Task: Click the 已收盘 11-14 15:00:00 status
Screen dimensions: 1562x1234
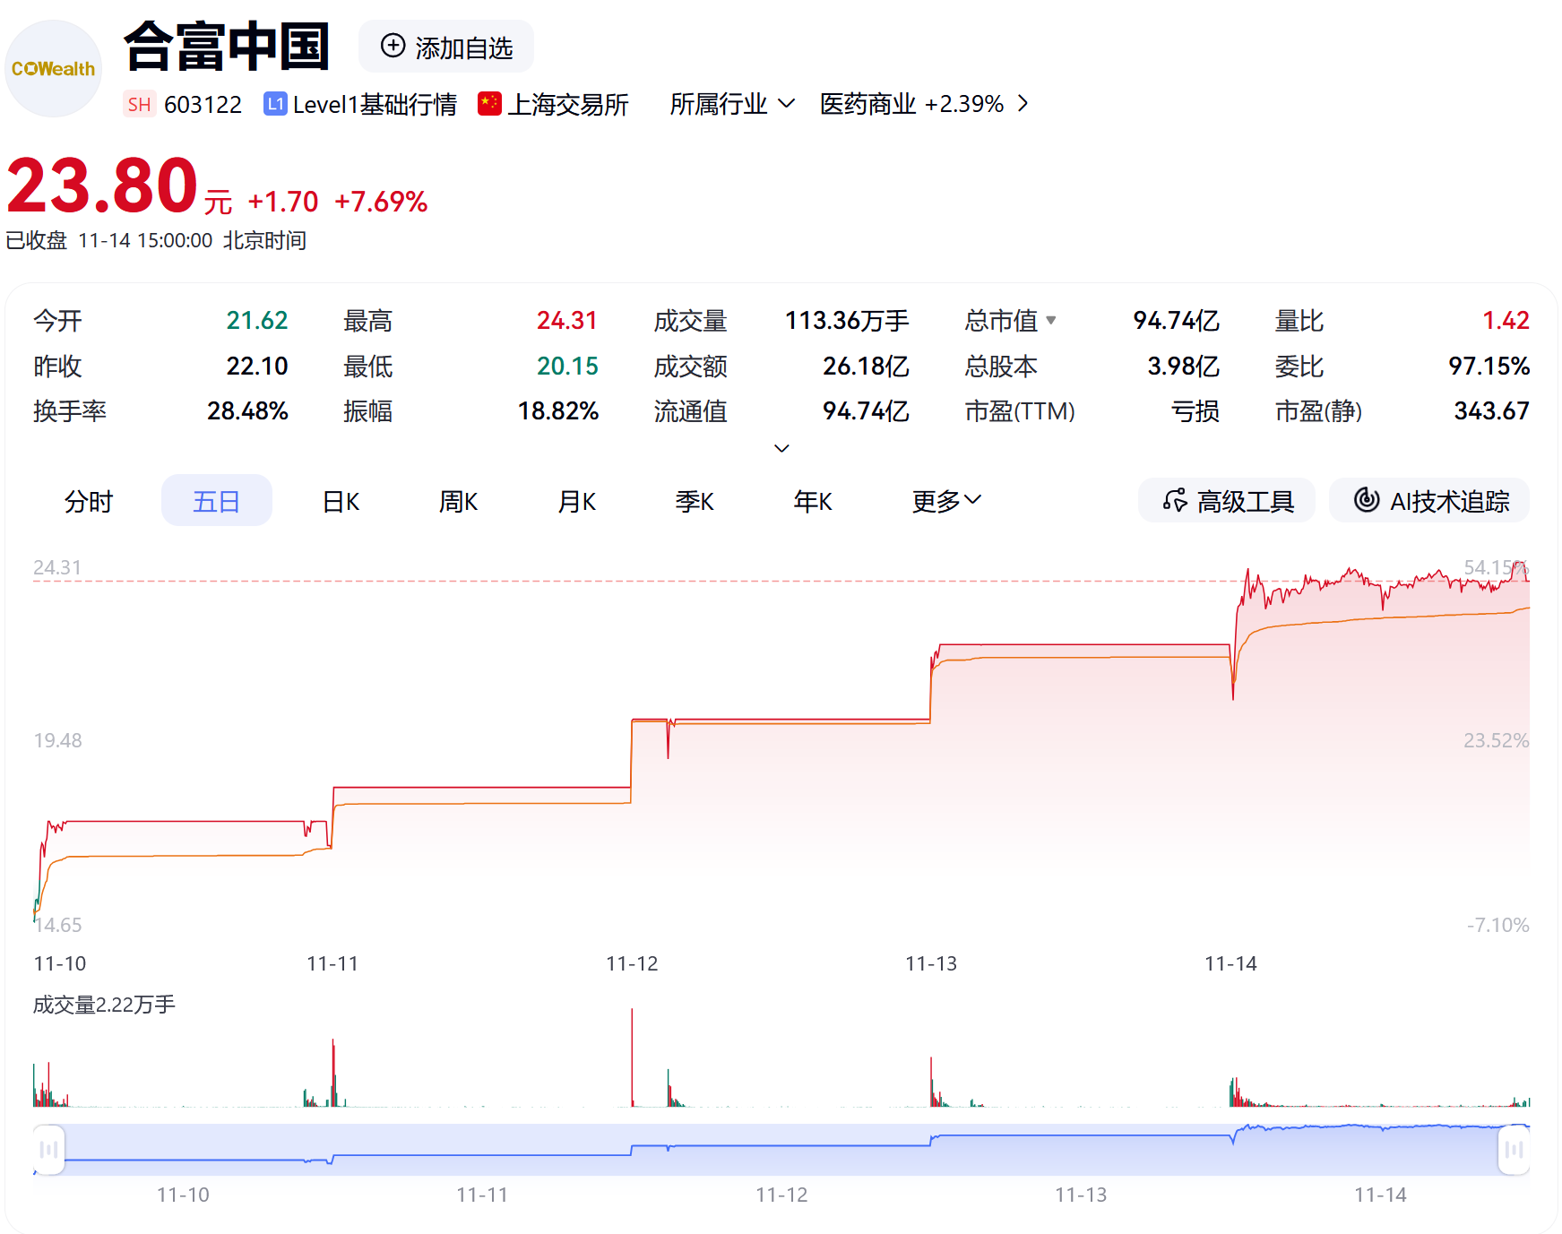Action: click(109, 240)
